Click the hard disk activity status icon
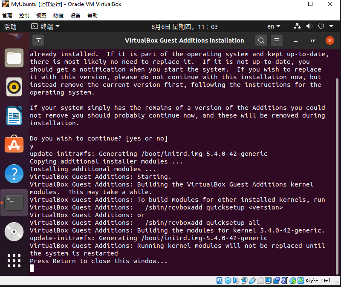341x287 pixels. 219,281
